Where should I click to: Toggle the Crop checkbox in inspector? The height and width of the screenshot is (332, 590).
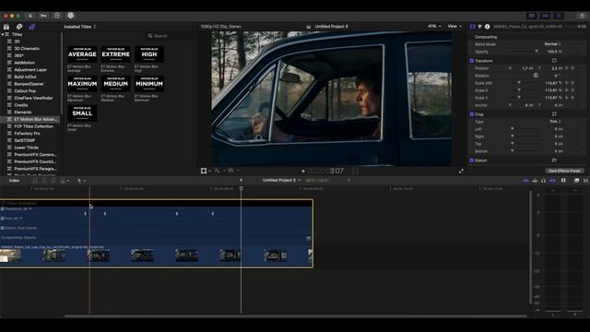[x=471, y=114]
